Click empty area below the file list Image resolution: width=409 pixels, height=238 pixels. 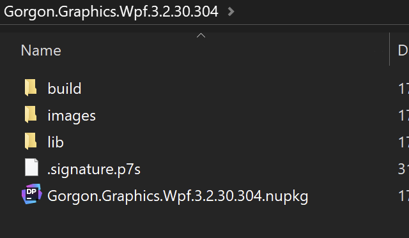click(204, 223)
